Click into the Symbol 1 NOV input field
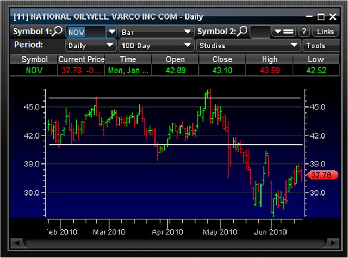 [x=86, y=32]
